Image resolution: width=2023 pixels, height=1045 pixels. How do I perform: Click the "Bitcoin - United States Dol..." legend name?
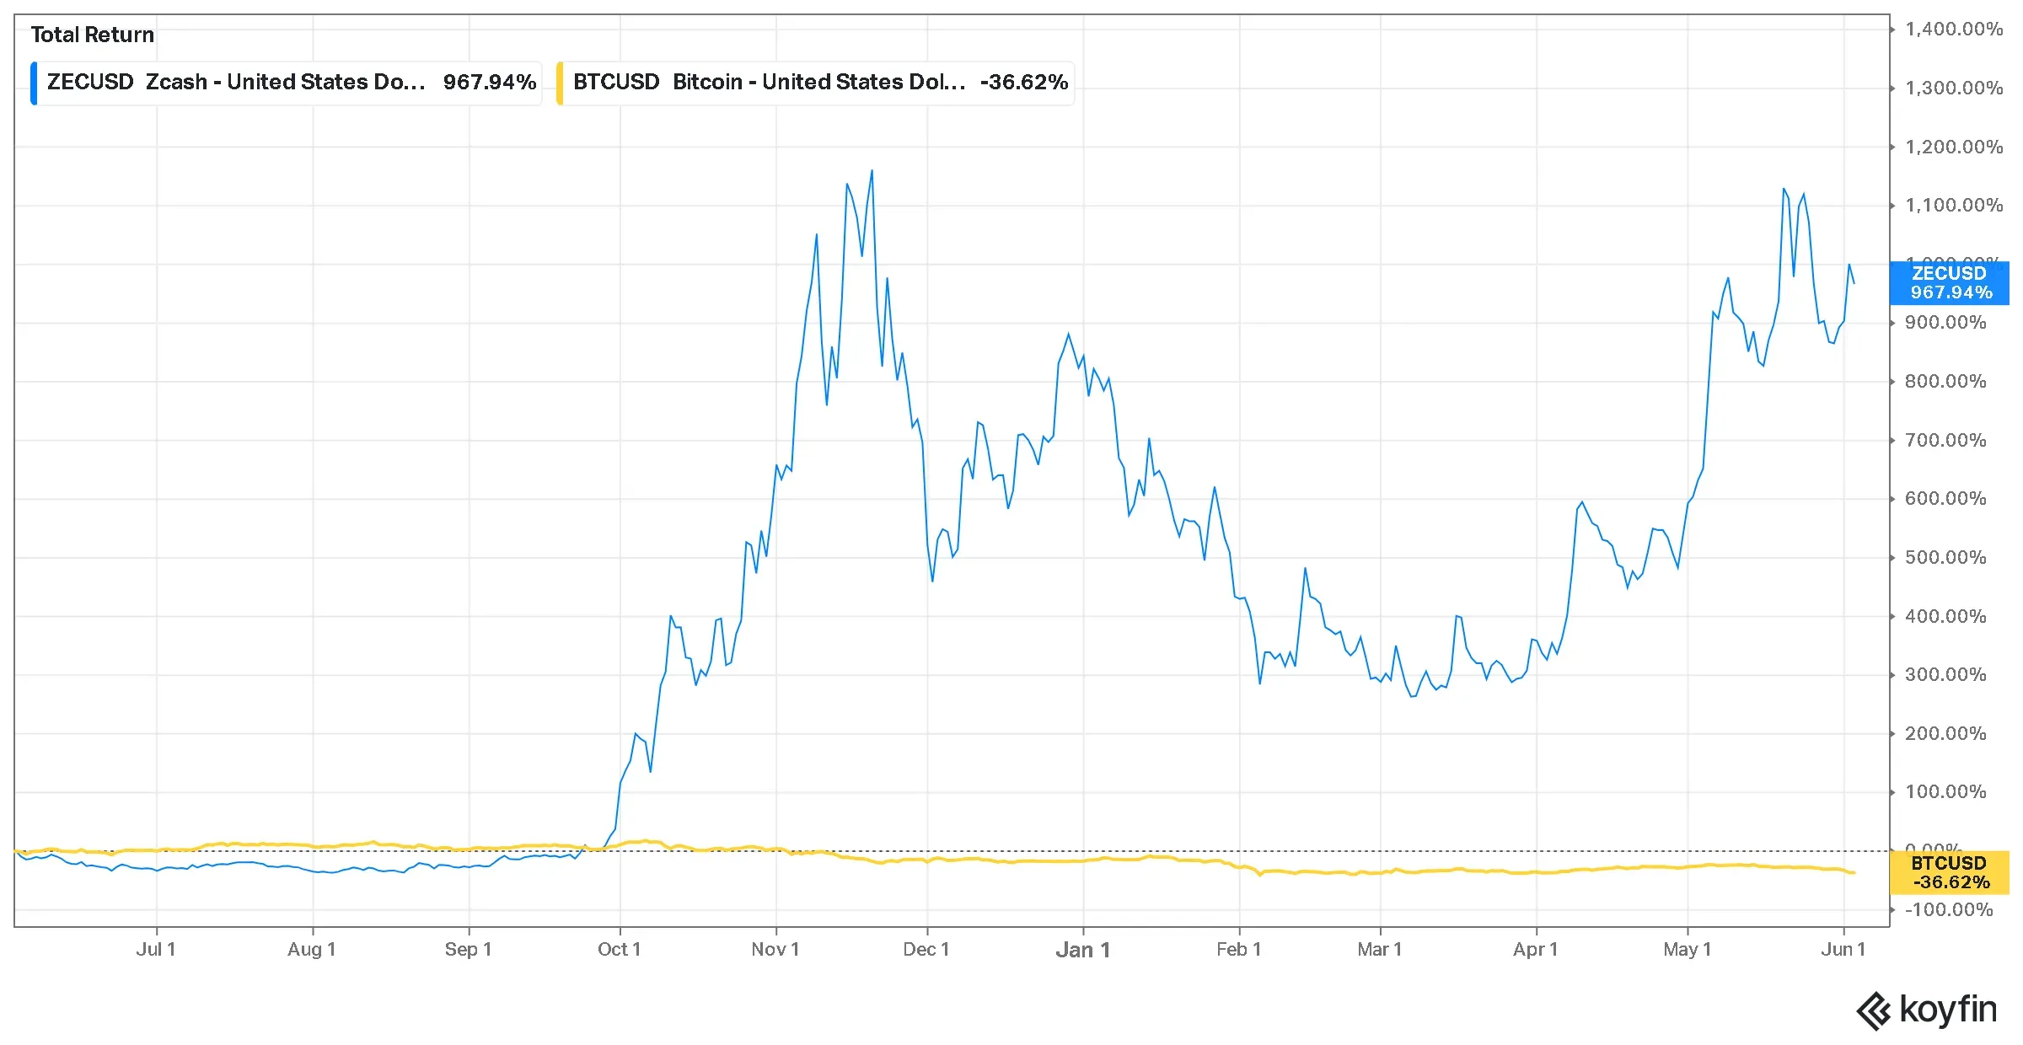coord(818,82)
